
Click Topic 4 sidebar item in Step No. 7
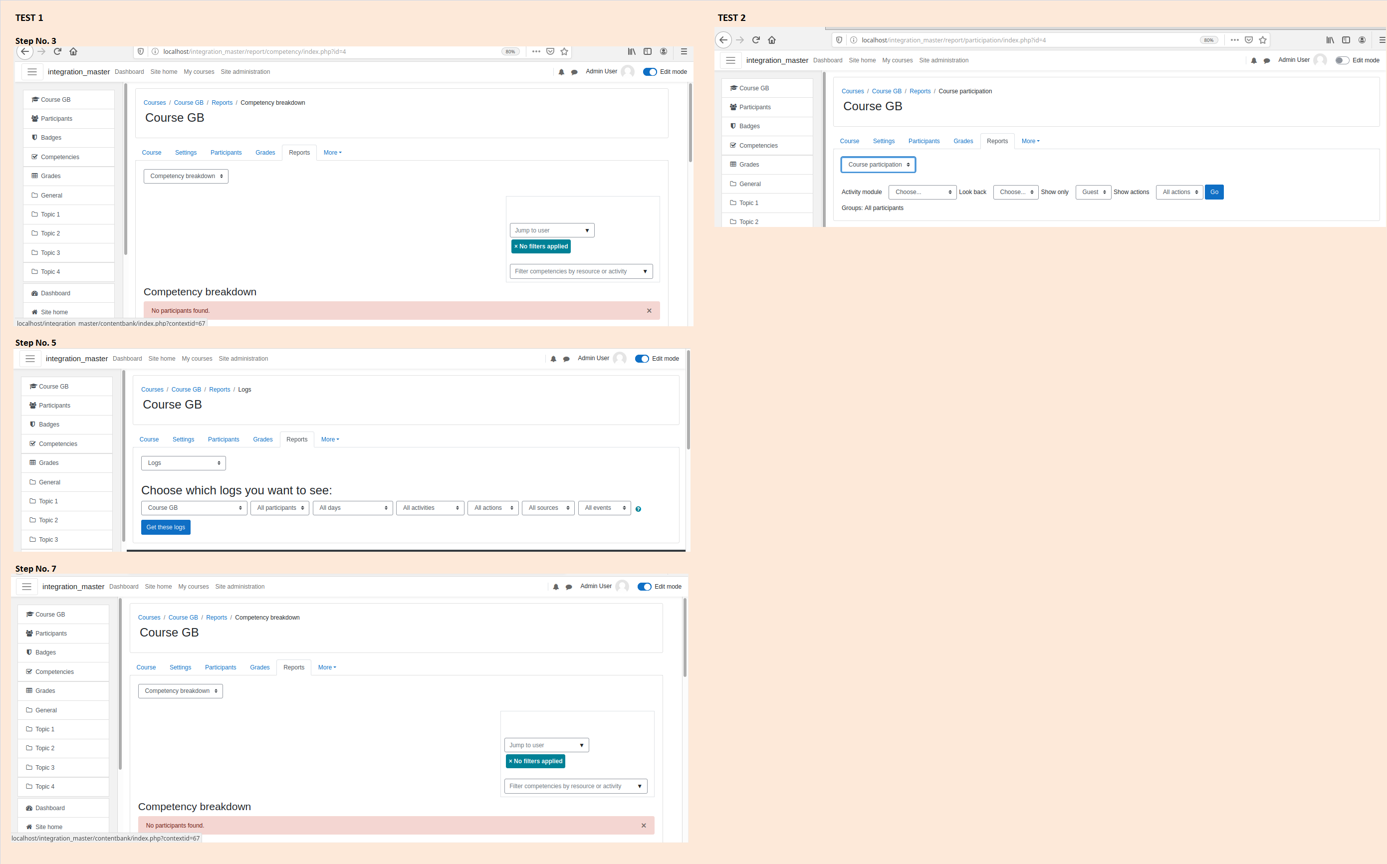point(63,787)
